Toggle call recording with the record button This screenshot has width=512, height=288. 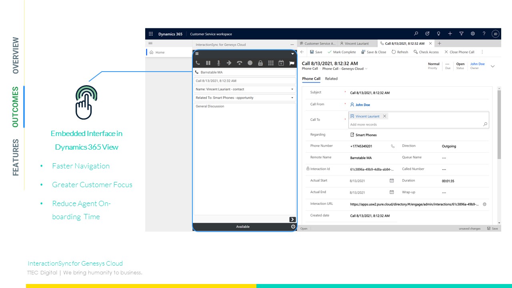[250, 63]
